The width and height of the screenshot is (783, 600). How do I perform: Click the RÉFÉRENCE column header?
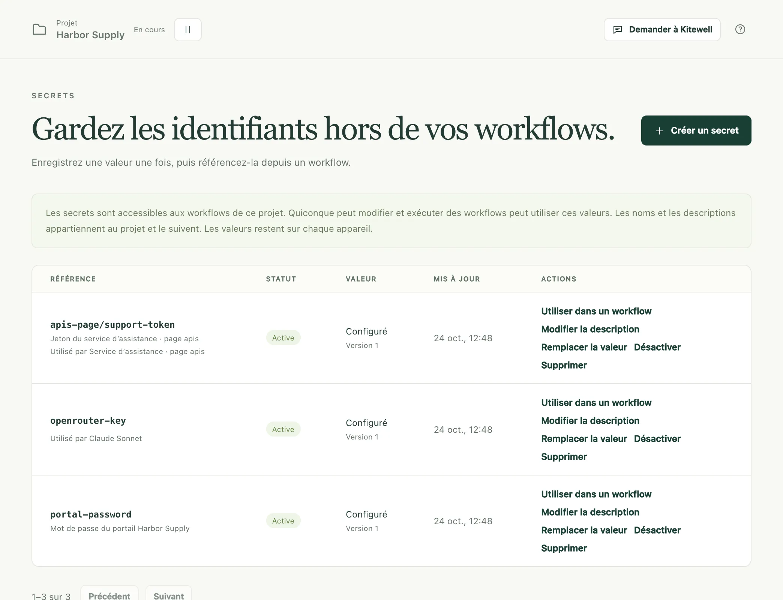[73, 279]
